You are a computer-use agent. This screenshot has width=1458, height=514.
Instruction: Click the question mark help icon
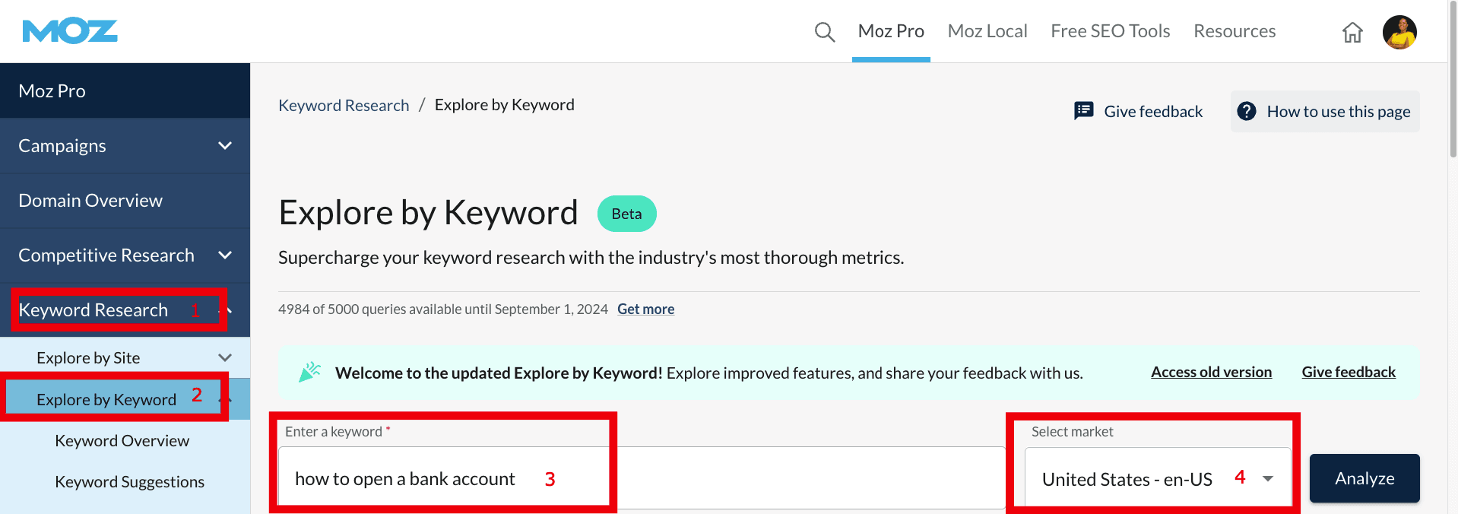[x=1247, y=111]
